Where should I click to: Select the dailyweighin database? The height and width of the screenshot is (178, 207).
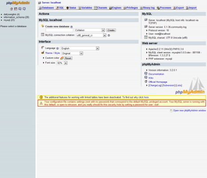[12, 14]
